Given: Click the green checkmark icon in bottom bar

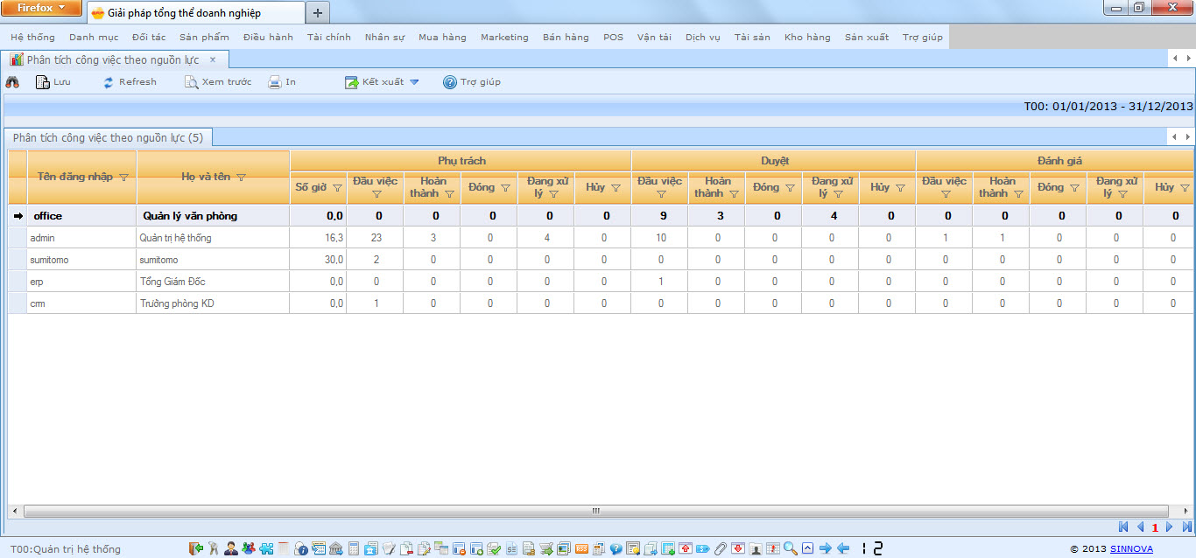Looking at the screenshot, I should pos(494,548).
